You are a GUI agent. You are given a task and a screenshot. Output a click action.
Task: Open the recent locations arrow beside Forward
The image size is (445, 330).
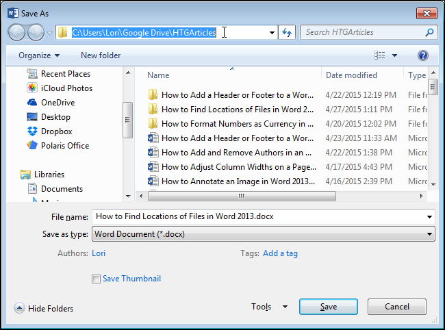[50, 33]
